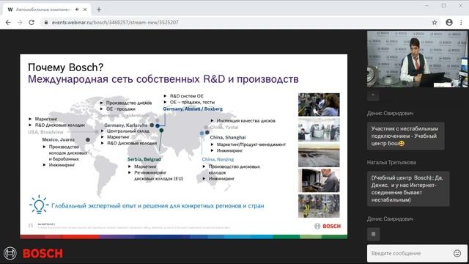Bookmark this page with the star icon
The image size is (469, 264).
435,23
